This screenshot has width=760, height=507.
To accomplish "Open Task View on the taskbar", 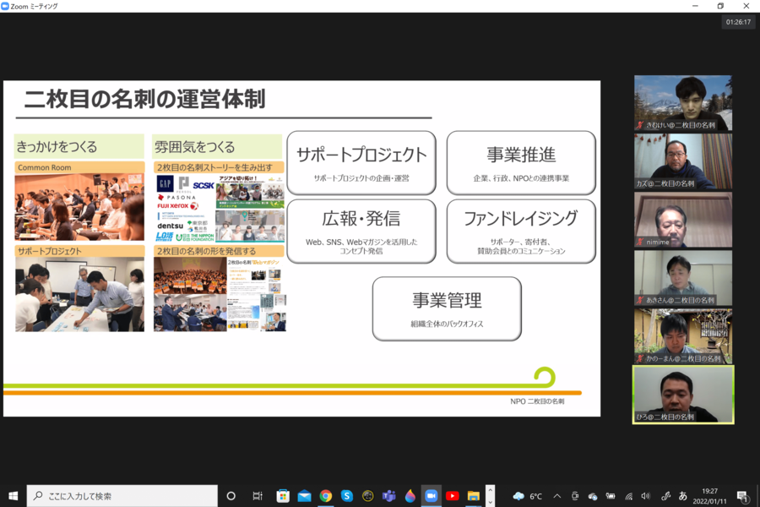I will [x=258, y=496].
